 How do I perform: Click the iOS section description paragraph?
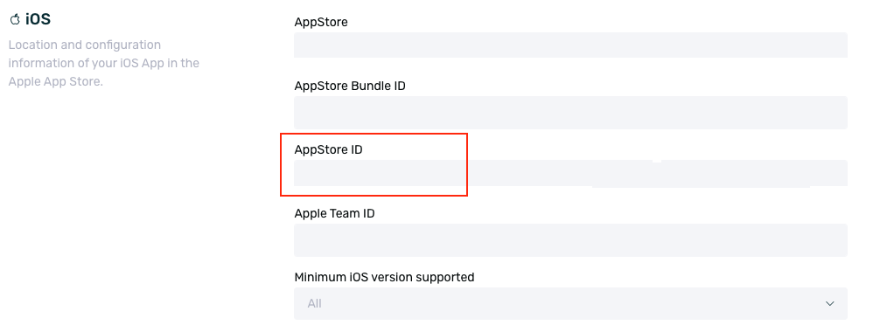pyautogui.click(x=104, y=63)
